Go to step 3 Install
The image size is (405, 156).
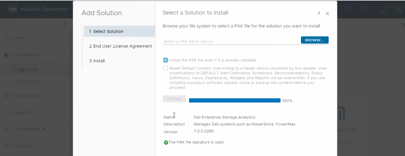(x=97, y=61)
